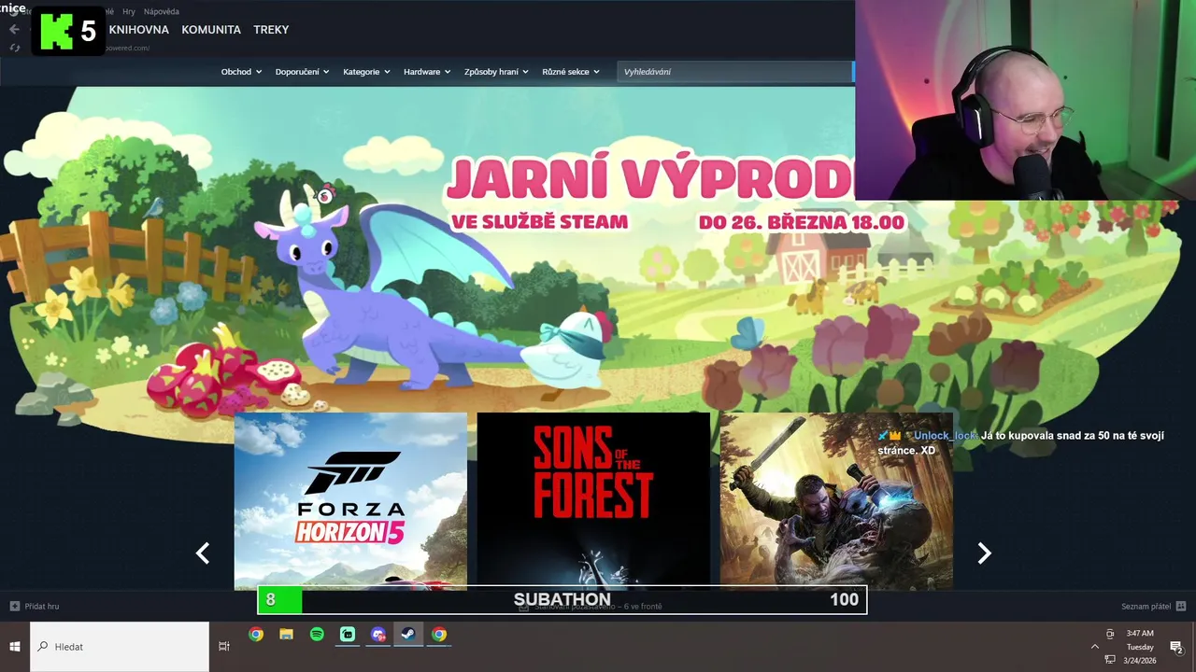Expand the Kategorie dropdown
Viewport: 1196px width, 672px height.
click(366, 72)
